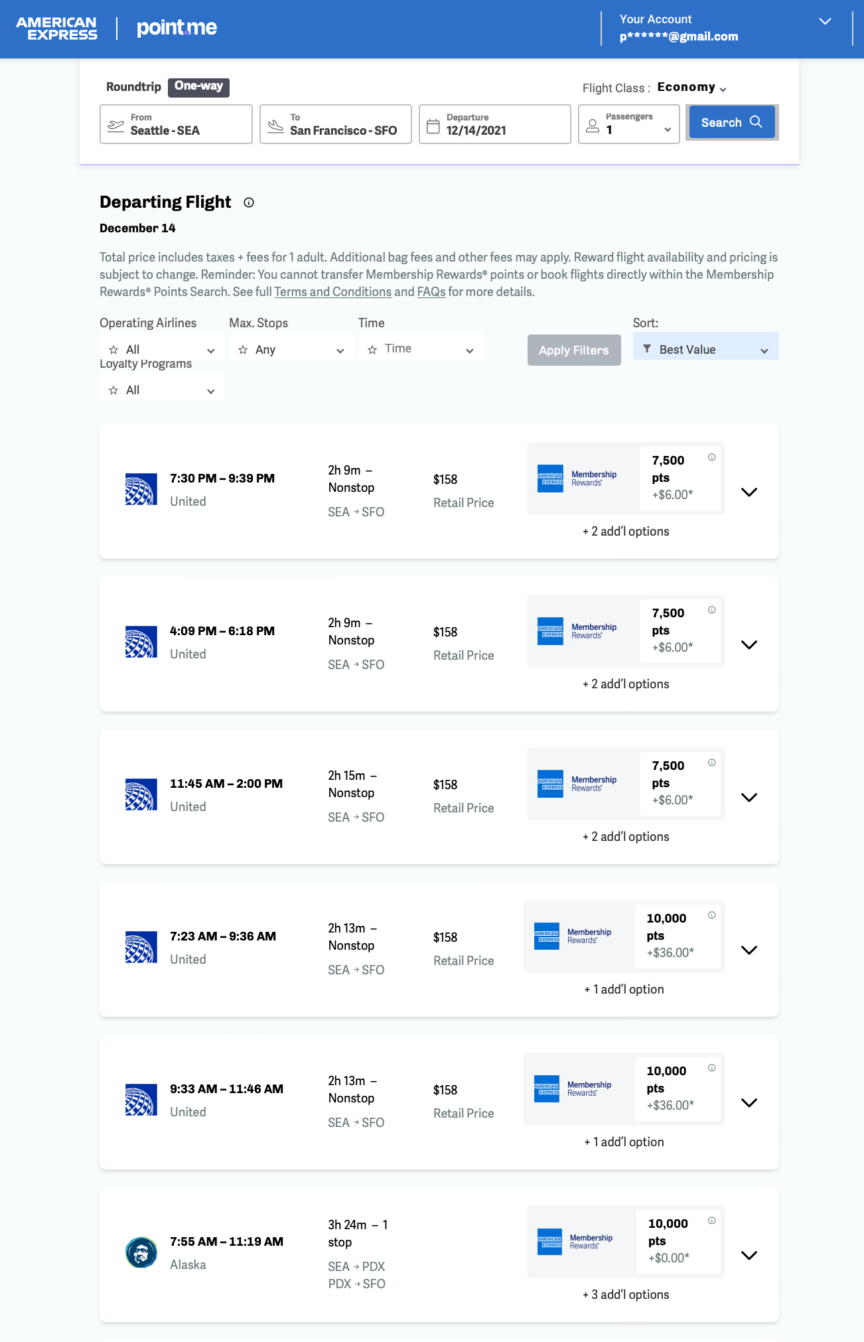Click points info icon on 4:09 PM flight
Viewport: 864px width, 1342px height.
click(x=712, y=610)
